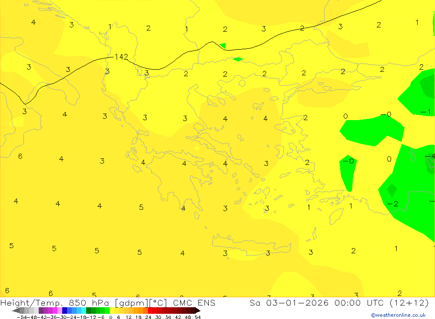The image size is (435, 319).
Task: Click the cyan legend swatch above -18
Action: (84, 311)
